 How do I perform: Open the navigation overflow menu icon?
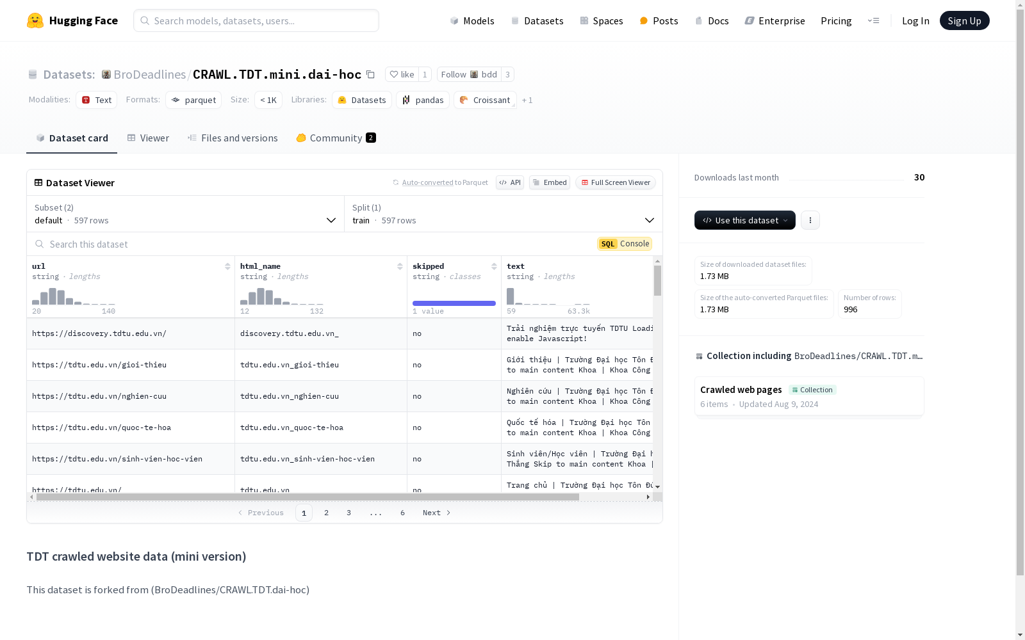[x=873, y=20]
